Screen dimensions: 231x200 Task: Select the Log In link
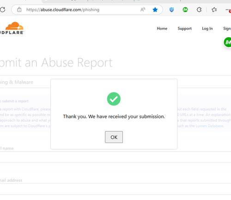click(x=207, y=29)
